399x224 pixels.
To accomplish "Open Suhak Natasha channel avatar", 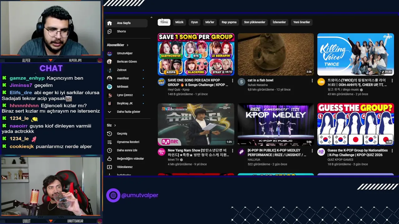I will [x=241, y=82].
